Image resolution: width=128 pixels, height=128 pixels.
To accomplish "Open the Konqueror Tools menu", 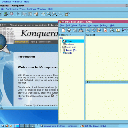I will pyautogui.click(x=22, y=9).
